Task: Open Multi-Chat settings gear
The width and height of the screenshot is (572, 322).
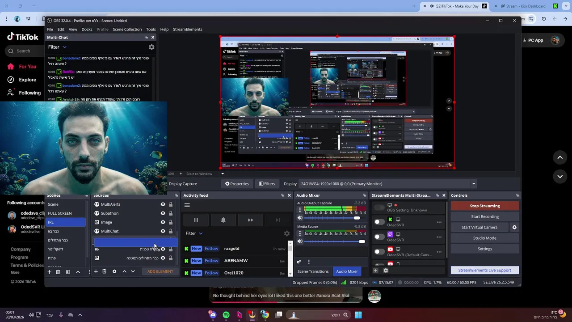Action: 151,47
